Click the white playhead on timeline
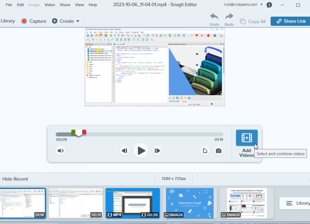Image resolution: width=310 pixels, height=224 pixels. (x=79, y=133)
